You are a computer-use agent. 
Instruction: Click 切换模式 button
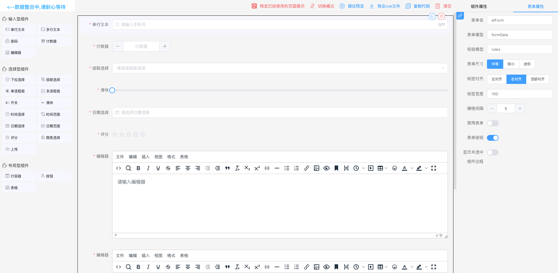[x=322, y=6]
